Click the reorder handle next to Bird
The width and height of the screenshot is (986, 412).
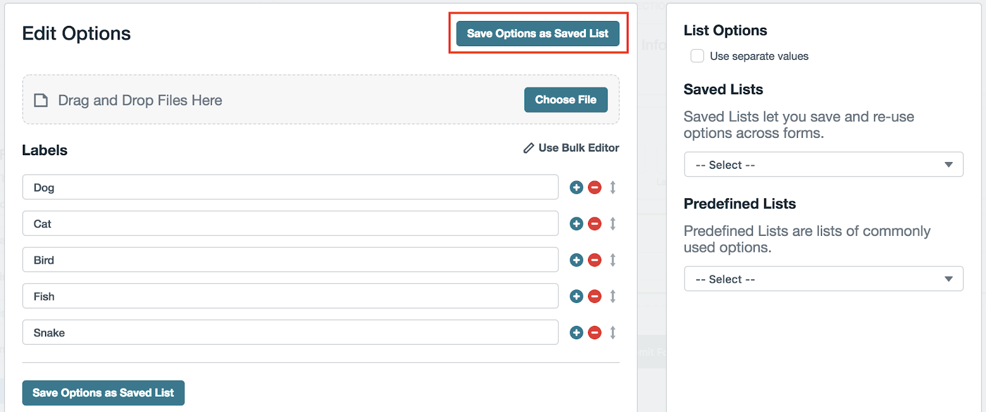click(613, 260)
